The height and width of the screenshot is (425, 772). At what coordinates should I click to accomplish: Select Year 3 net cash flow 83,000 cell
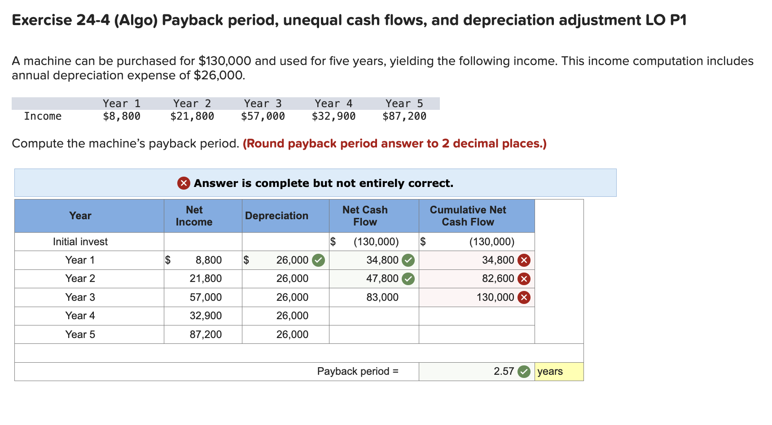374,297
